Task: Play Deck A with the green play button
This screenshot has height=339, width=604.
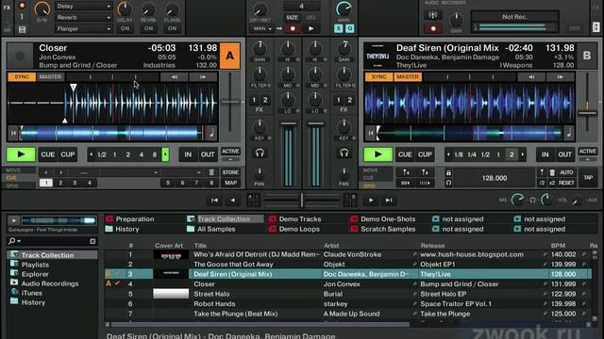Action: click(21, 154)
